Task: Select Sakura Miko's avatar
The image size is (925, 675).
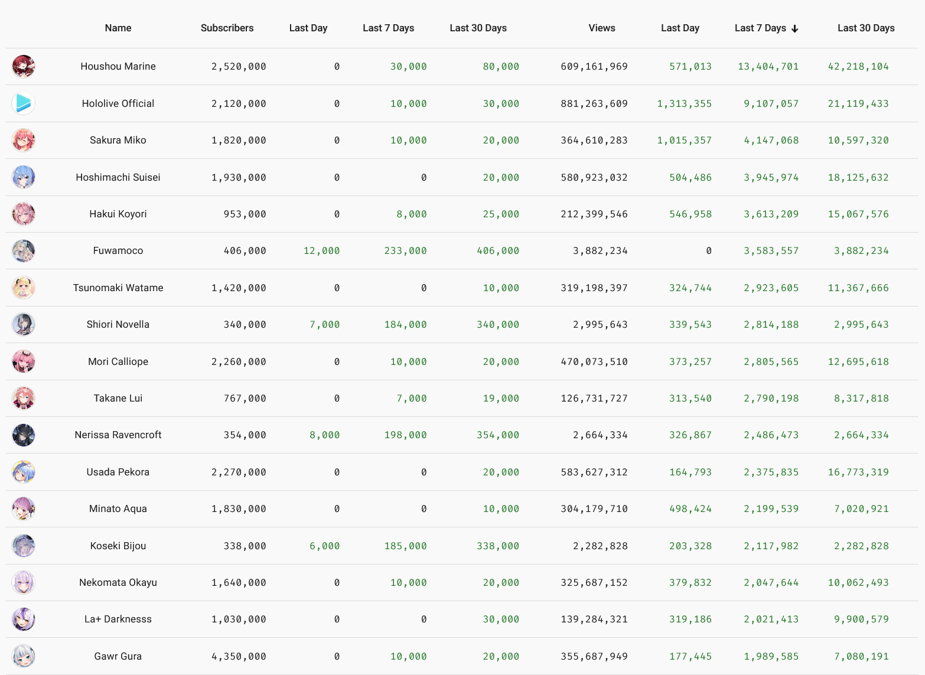Action: [24, 140]
